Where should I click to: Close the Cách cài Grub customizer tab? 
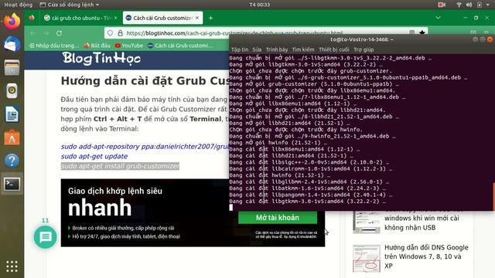(x=197, y=18)
